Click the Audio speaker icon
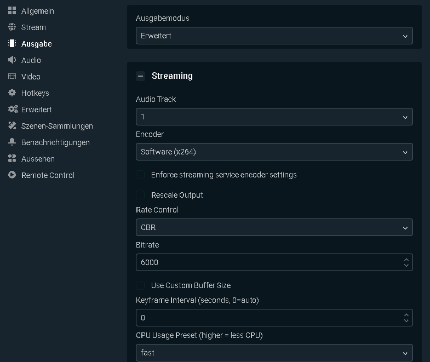Screen dimensions: 430x362 coord(12,60)
